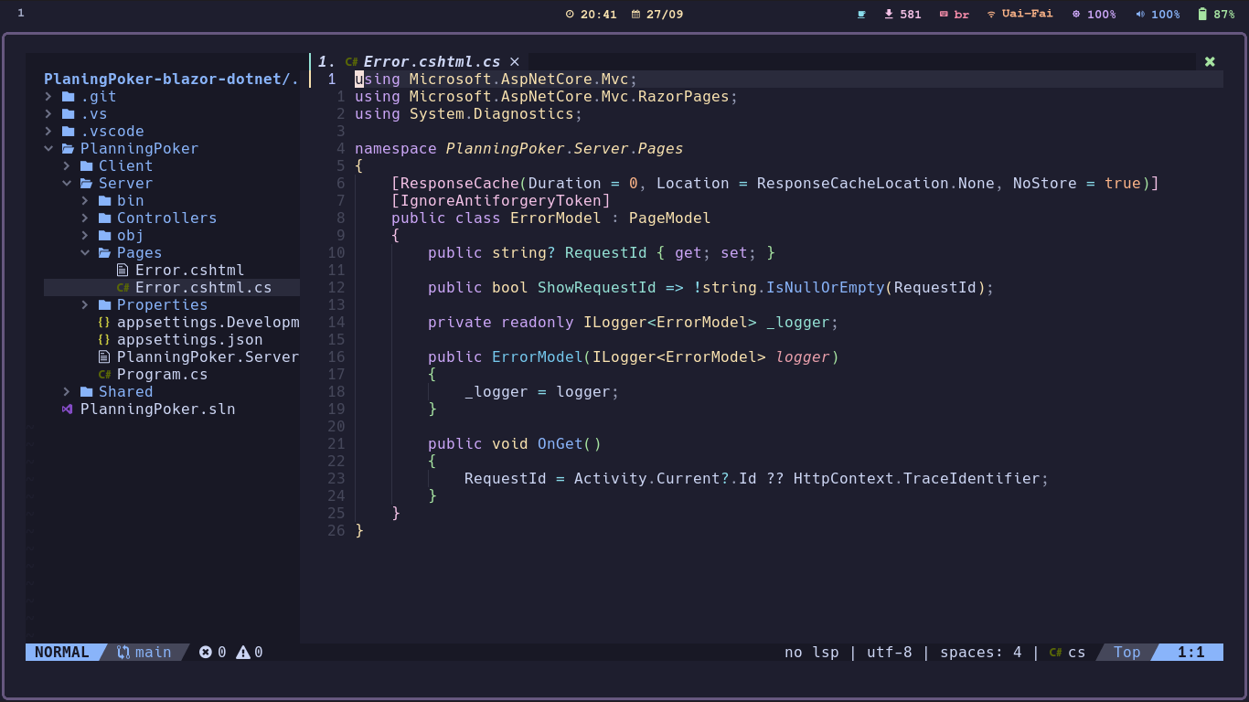Click the git branch icon in statusline

point(123,652)
